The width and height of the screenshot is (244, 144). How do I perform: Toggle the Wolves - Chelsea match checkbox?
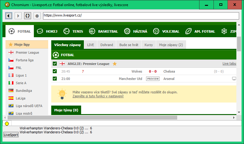click(55, 71)
